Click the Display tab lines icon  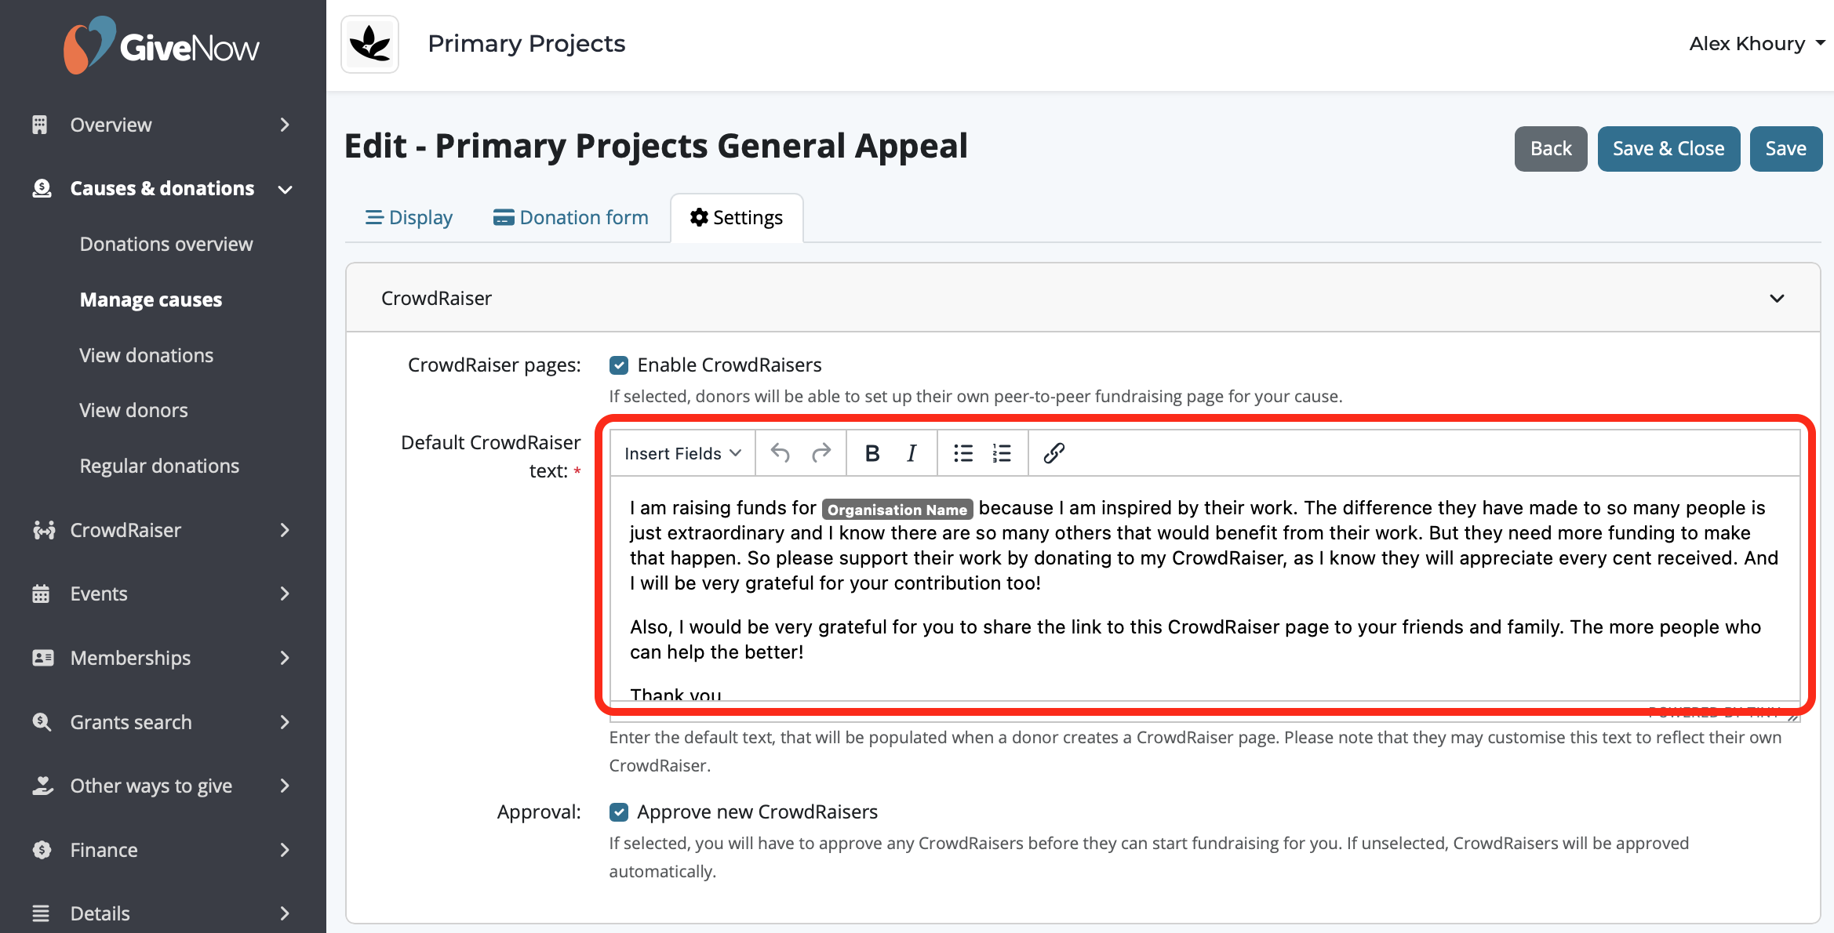374,217
